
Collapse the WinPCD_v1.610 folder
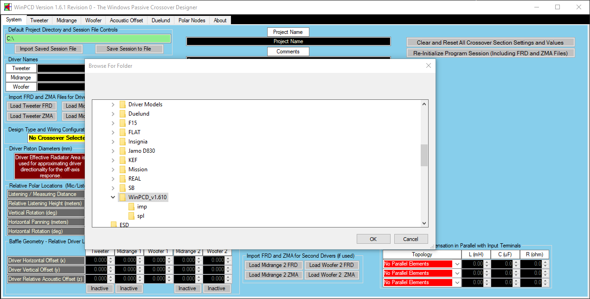coord(113,197)
